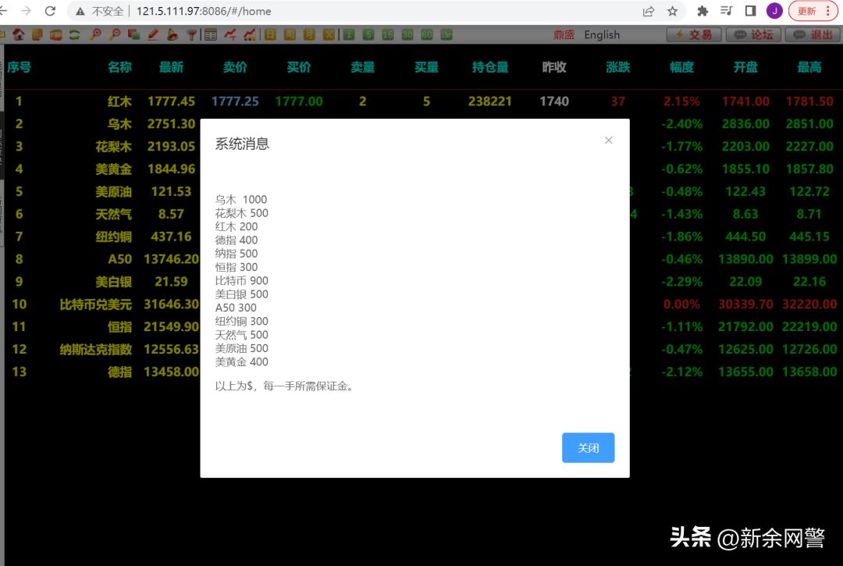The image size is (843, 566).
Task: Switch interface language to English
Action: tap(601, 34)
